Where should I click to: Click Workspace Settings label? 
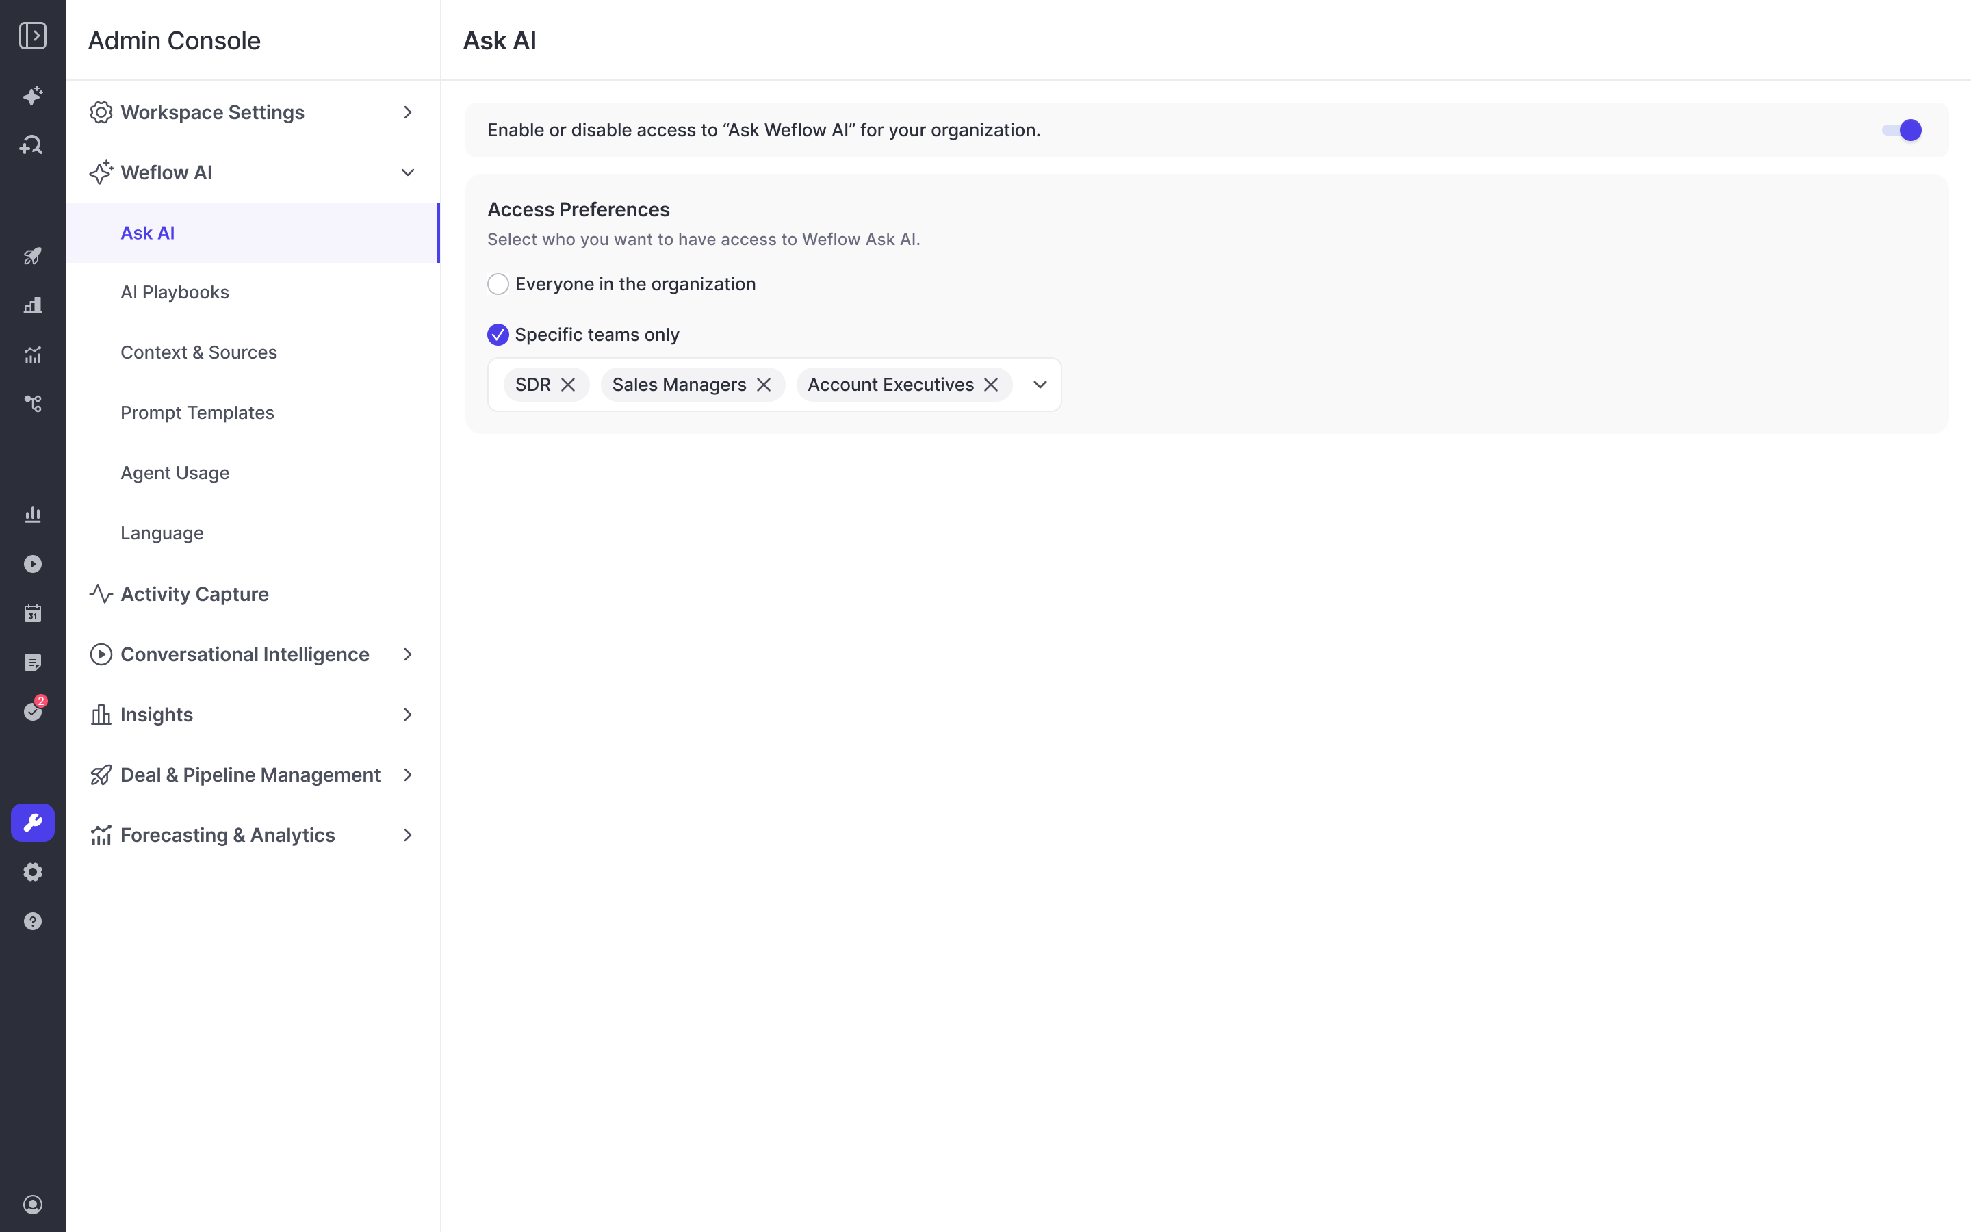point(213,112)
